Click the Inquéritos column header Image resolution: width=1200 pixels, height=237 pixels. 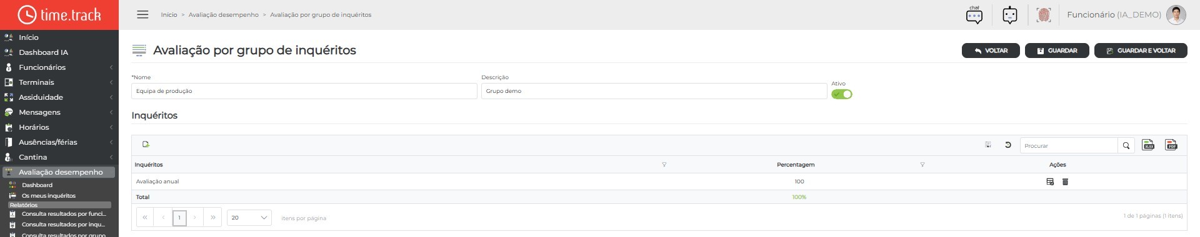click(149, 165)
